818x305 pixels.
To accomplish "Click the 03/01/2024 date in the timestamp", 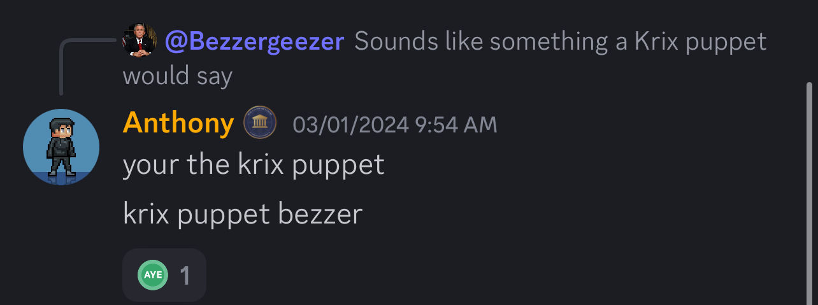I will (350, 124).
